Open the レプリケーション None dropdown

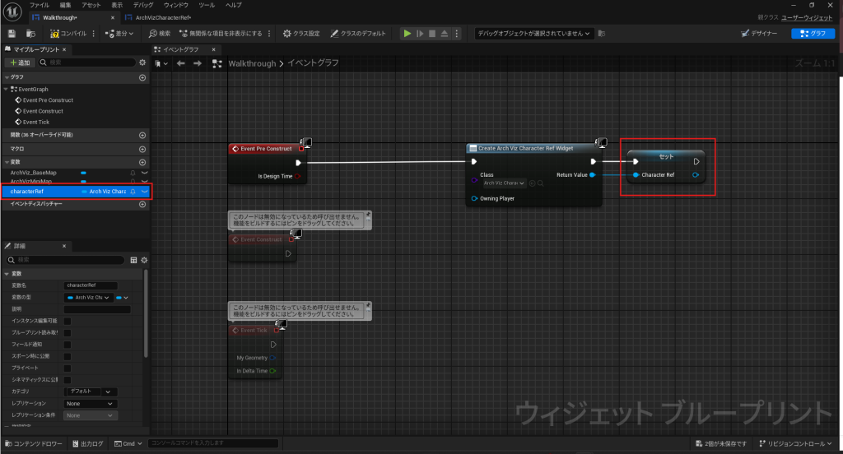coord(91,404)
